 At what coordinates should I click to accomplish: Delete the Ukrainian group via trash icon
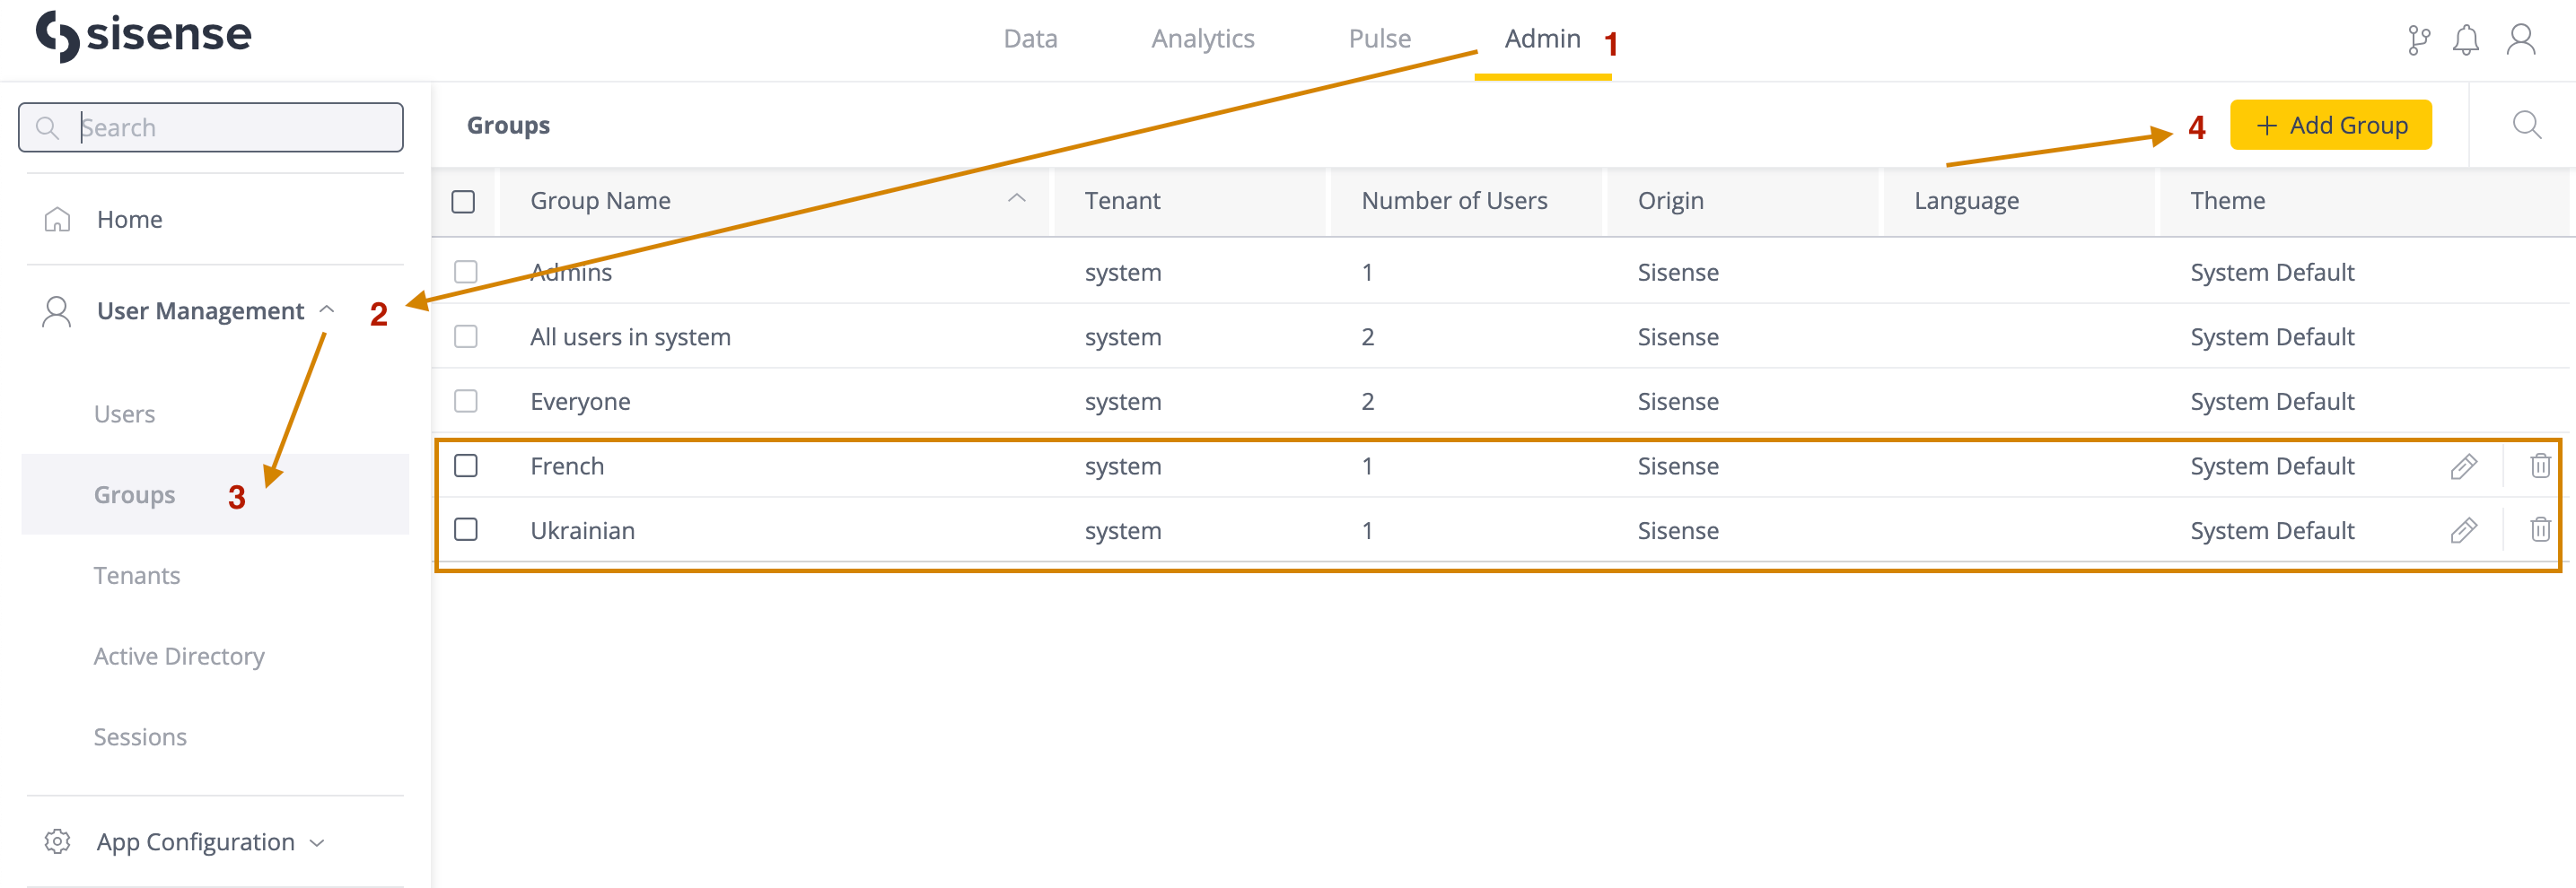[2540, 530]
